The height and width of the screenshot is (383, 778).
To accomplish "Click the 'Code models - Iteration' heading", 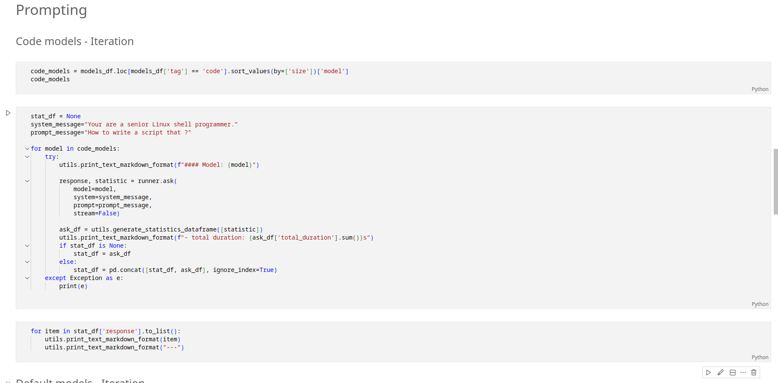I will (x=75, y=41).
